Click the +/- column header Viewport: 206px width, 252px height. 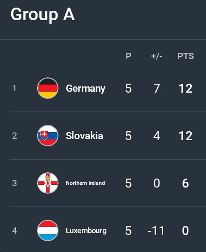click(157, 56)
